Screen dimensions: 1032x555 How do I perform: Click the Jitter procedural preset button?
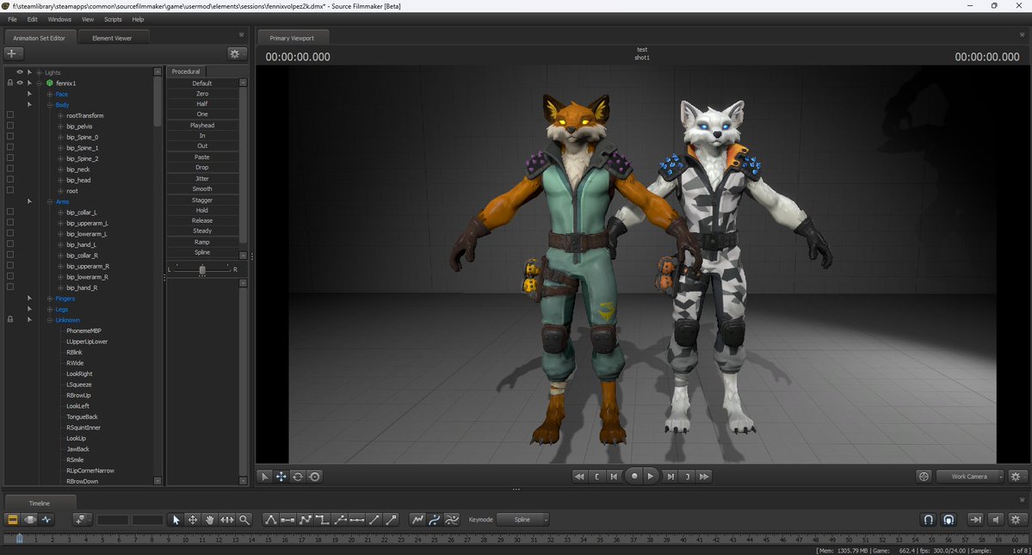click(x=202, y=178)
